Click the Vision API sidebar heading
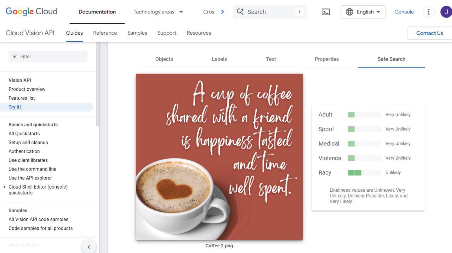The image size is (452, 253). (20, 80)
